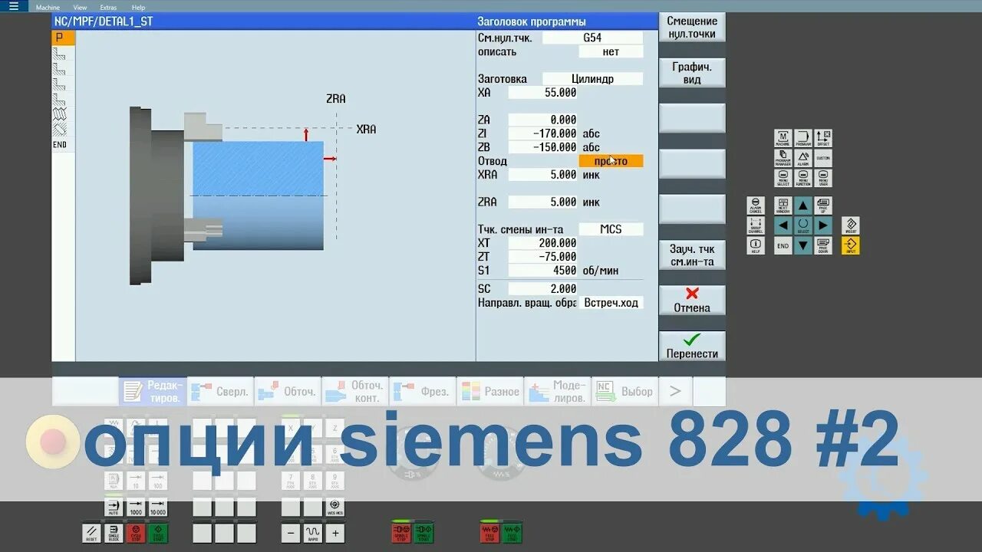Click the Отмена cancel softkey

692,301
